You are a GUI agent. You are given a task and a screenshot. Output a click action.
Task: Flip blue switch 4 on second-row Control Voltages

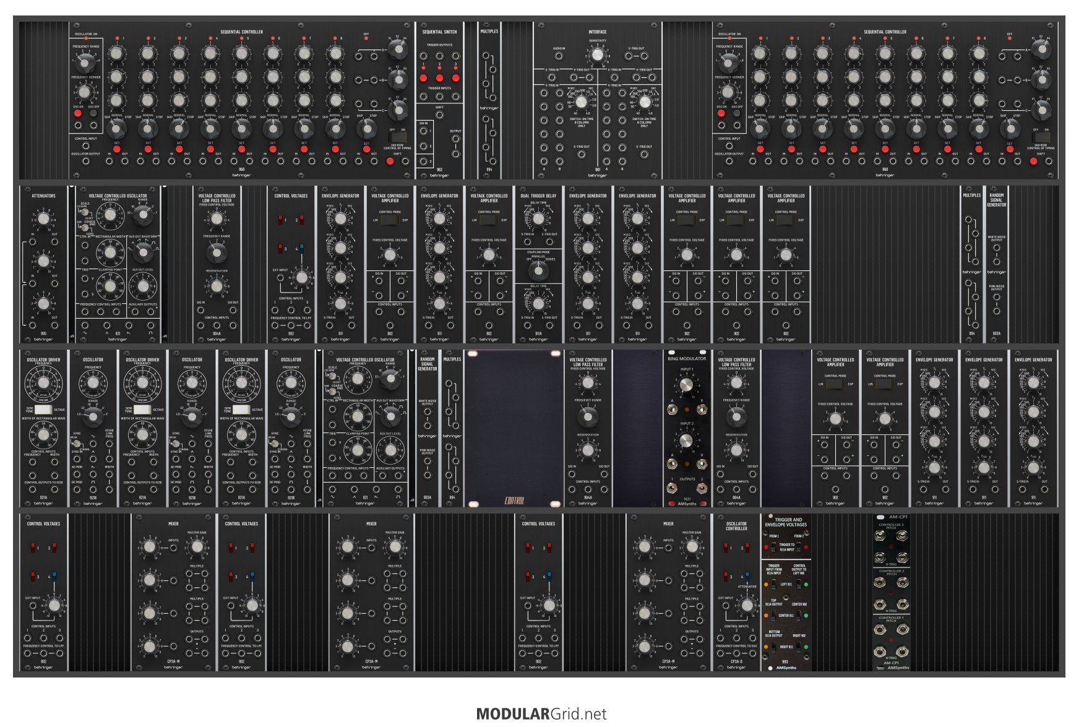pos(301,249)
